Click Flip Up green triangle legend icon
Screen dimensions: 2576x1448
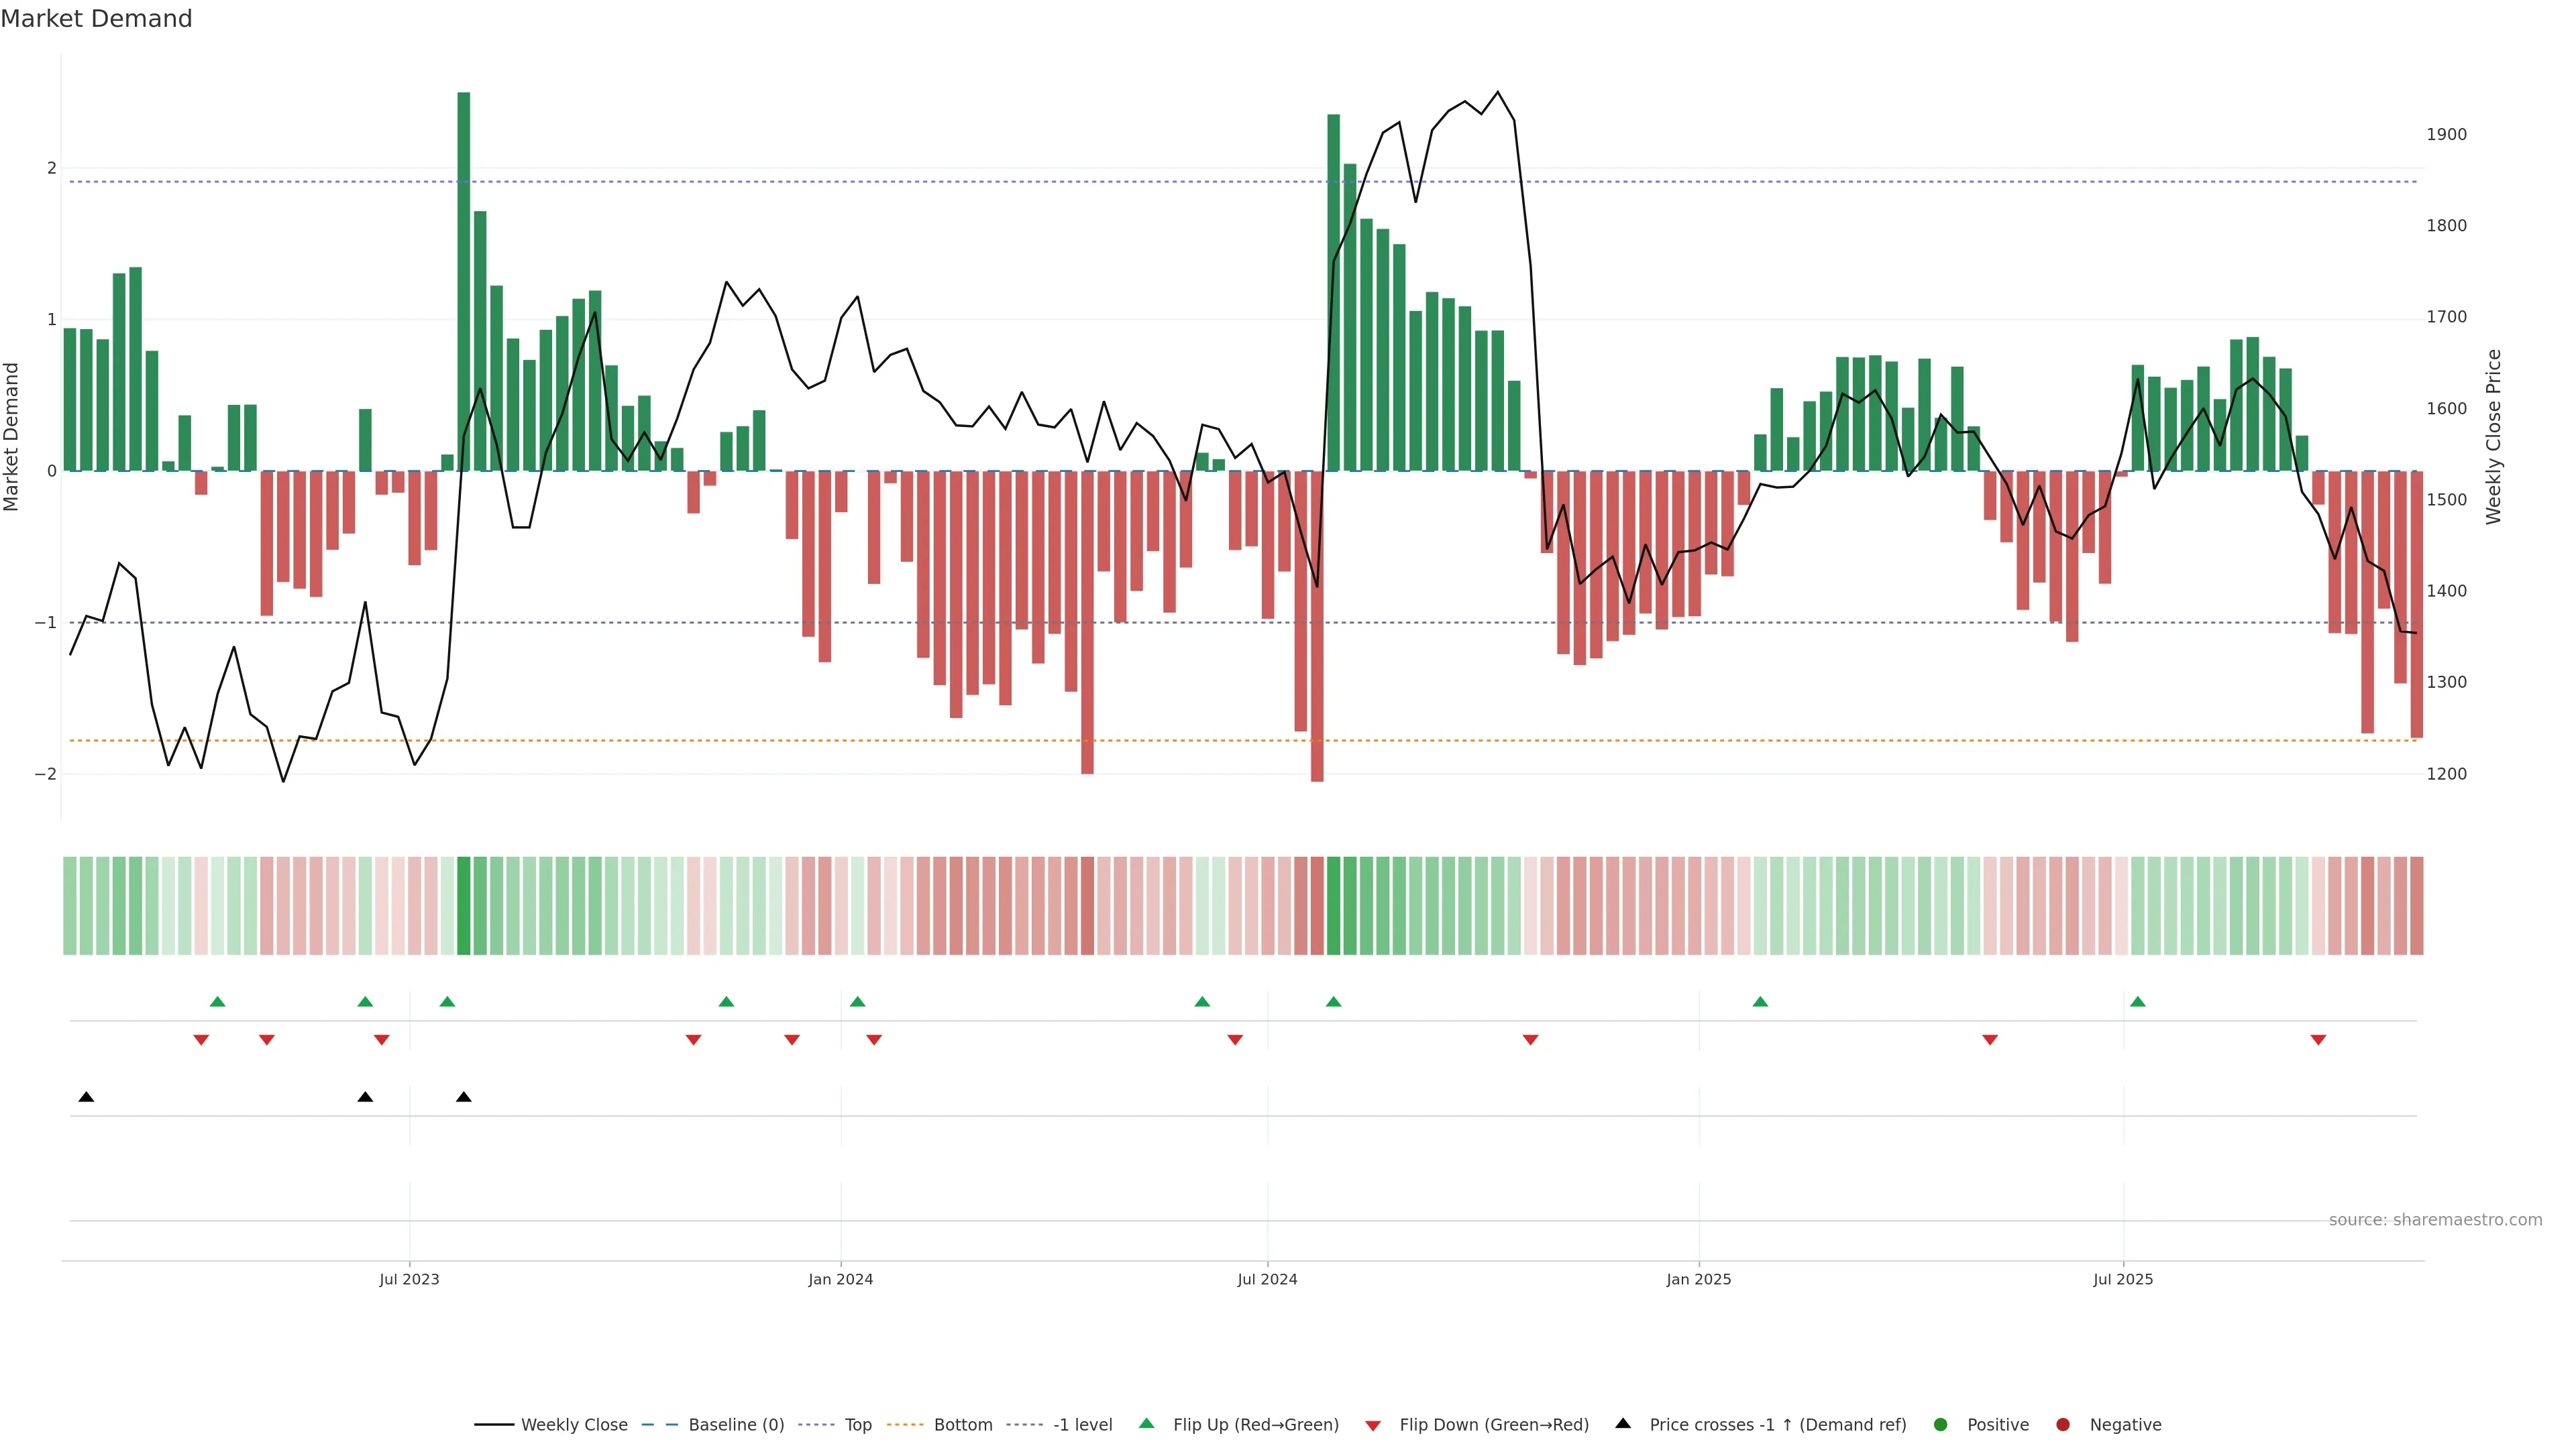point(1147,1424)
